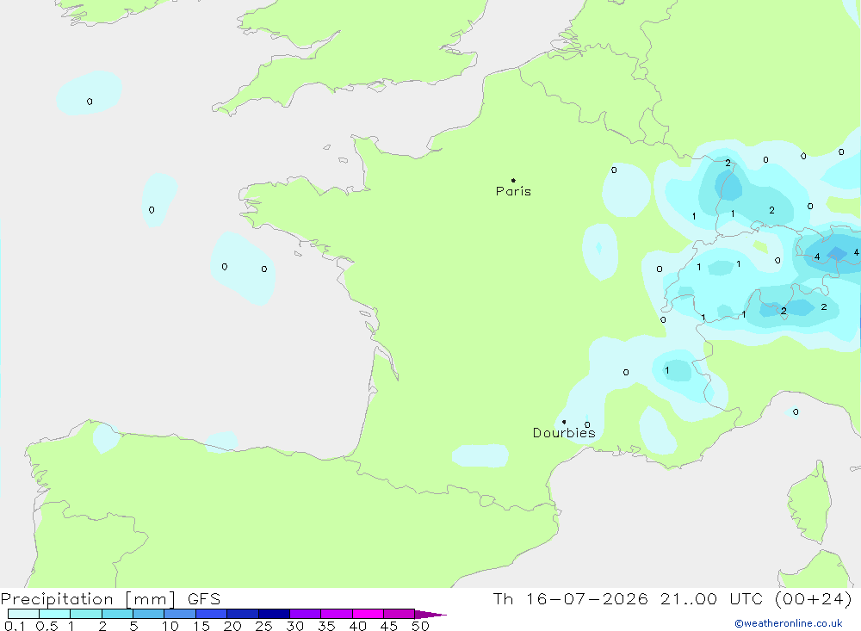Image resolution: width=861 pixels, height=631 pixels.
Task: Click the '0.5' legend scale value
Action: pos(46,626)
